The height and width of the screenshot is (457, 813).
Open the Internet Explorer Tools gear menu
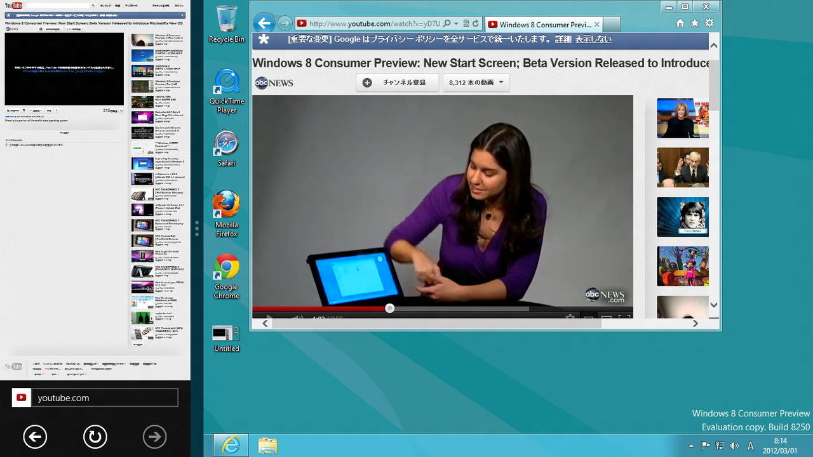coord(709,23)
